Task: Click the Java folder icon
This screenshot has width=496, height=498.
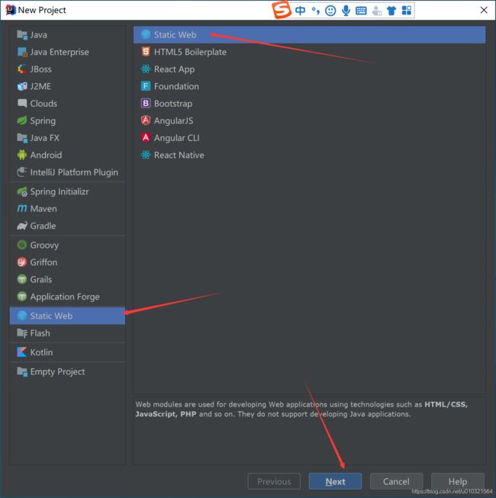Action: (x=22, y=34)
